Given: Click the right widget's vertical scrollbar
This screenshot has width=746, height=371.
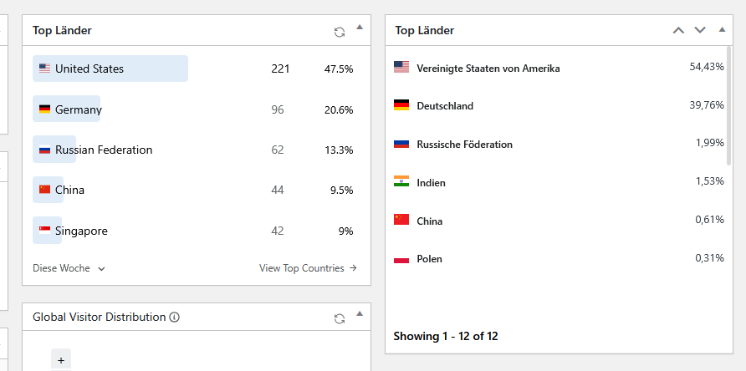Looking at the screenshot, I should [729, 105].
